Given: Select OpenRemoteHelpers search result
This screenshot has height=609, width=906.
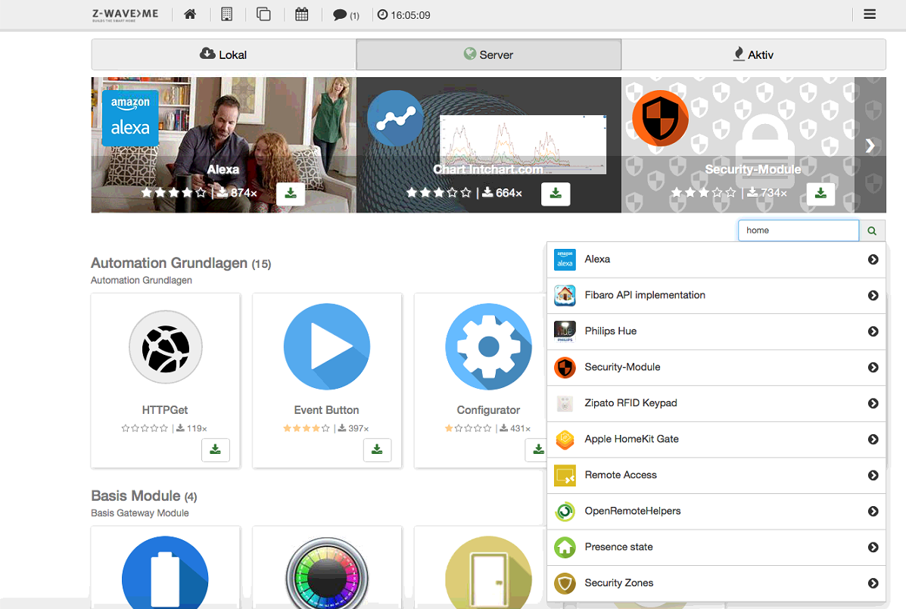Looking at the screenshot, I should [716, 511].
